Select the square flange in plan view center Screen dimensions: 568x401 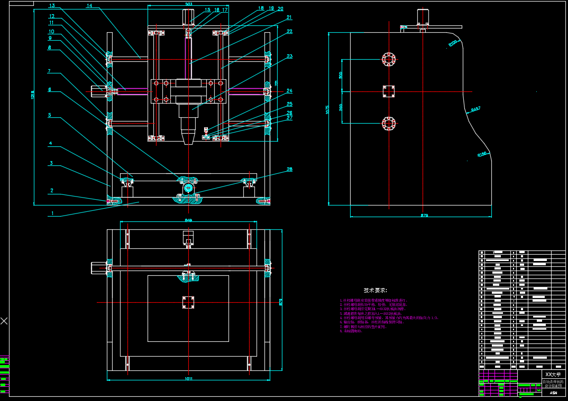(188, 303)
